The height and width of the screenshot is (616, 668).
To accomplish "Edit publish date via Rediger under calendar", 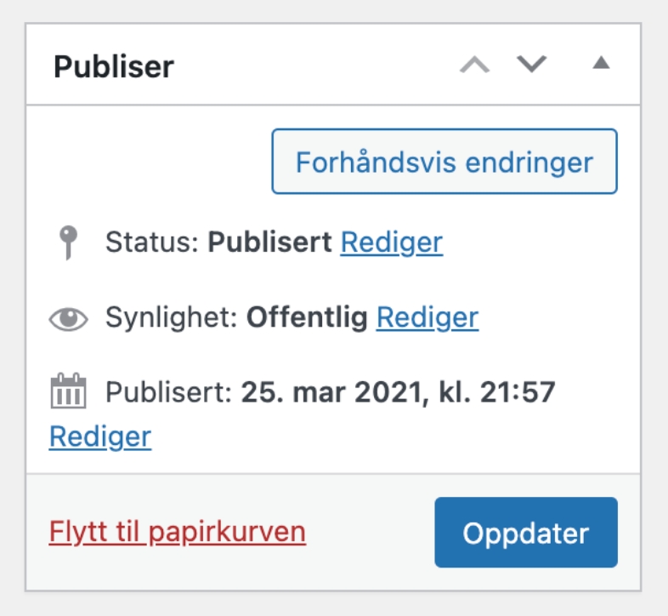I will [x=100, y=436].
